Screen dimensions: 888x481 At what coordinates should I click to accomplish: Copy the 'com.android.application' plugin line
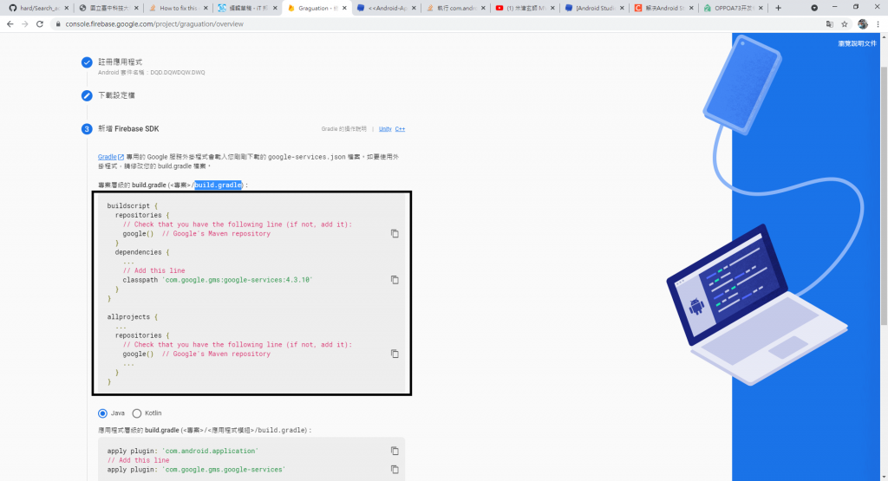click(395, 451)
